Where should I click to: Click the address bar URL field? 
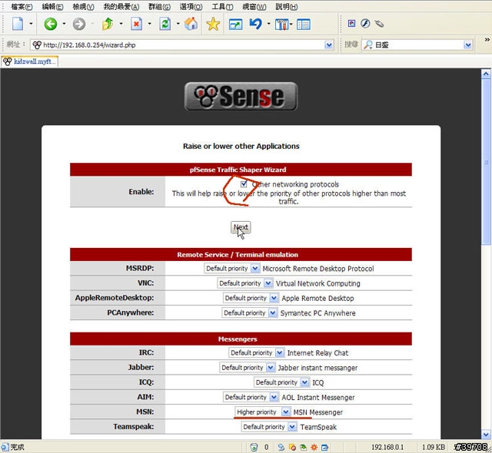coord(184,45)
